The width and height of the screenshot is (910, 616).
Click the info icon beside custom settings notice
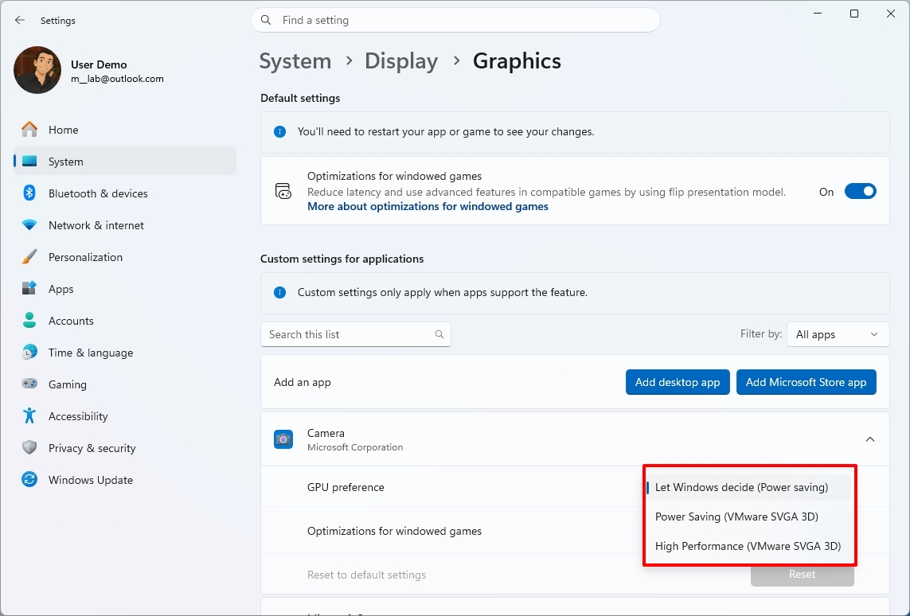tap(279, 292)
